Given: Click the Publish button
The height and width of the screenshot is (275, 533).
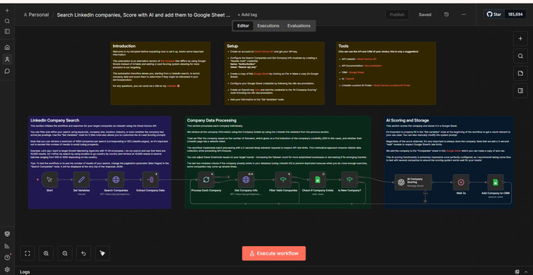Looking at the screenshot, I should [397, 14].
